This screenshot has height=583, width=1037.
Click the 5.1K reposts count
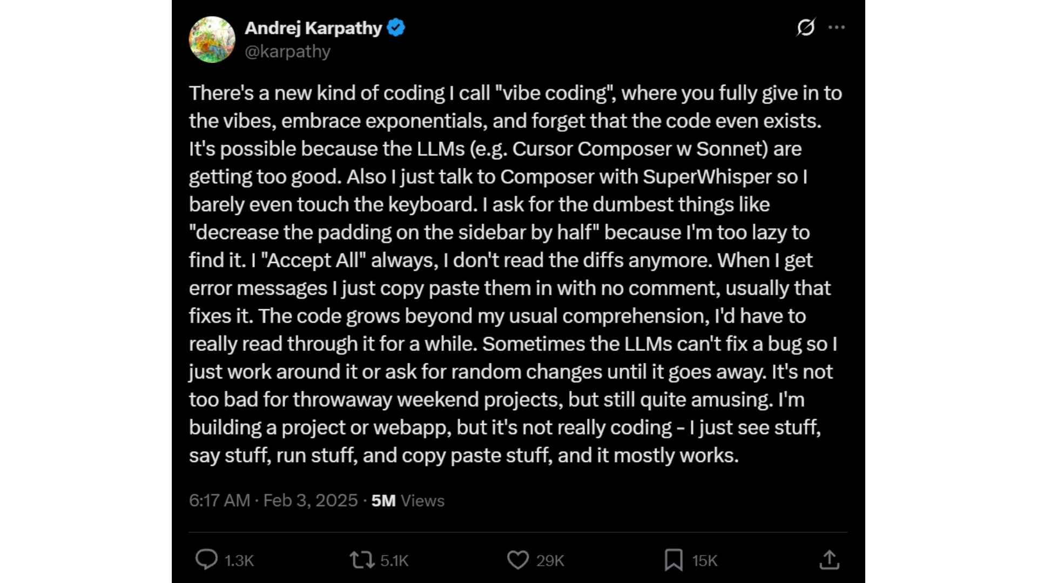(394, 560)
